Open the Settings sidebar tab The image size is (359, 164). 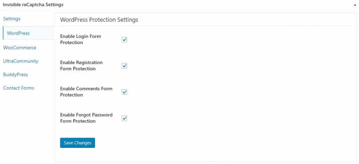(12, 19)
